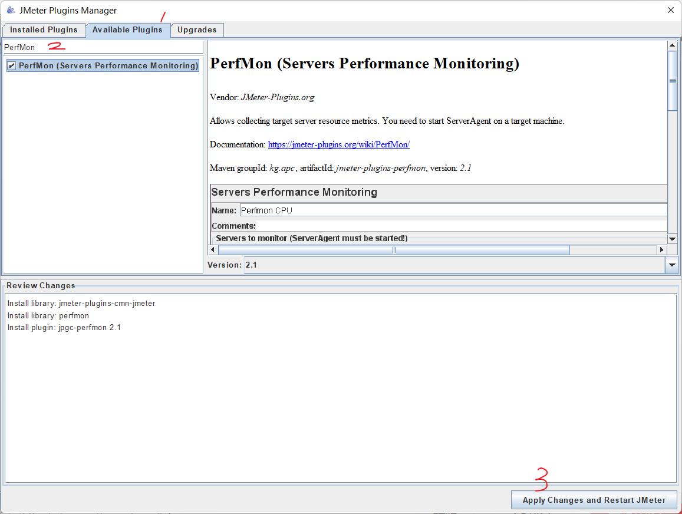Click the description pane vertical scrollbar thumb

[x=672, y=81]
